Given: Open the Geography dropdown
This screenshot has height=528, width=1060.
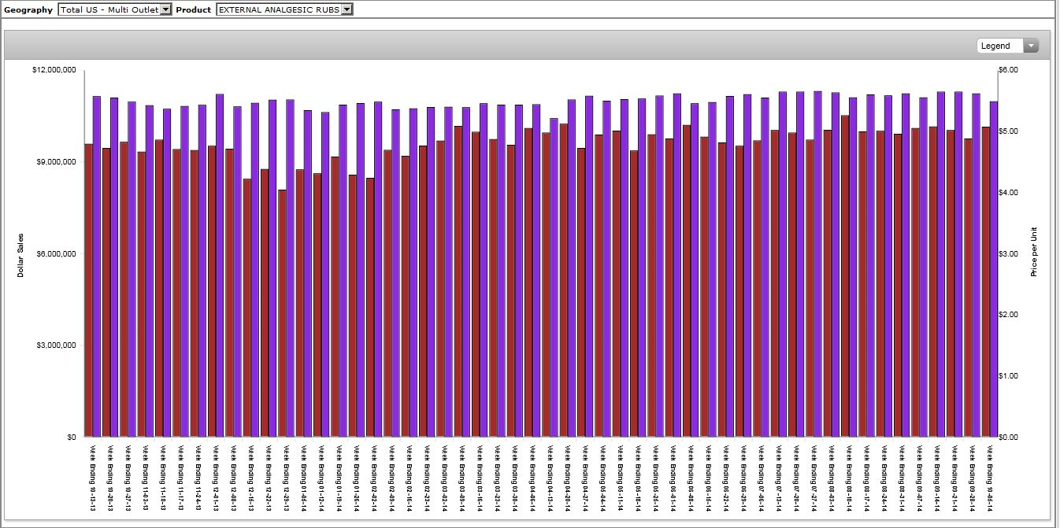Looking at the screenshot, I should pos(114,9).
